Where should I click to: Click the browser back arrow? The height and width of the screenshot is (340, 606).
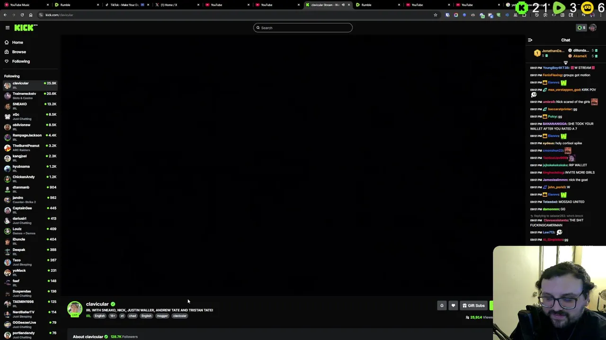pyautogui.click(x=5, y=15)
